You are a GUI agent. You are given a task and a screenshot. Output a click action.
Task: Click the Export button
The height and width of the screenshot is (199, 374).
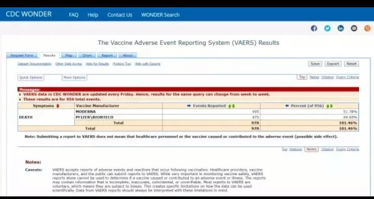pos(333,64)
